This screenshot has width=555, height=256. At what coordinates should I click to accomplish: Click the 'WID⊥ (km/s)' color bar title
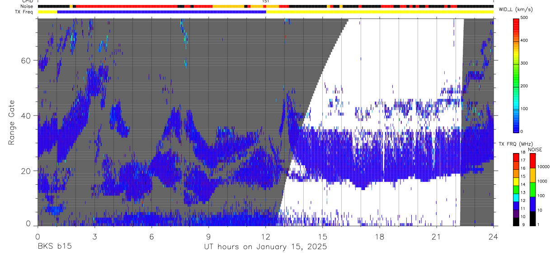516,9
